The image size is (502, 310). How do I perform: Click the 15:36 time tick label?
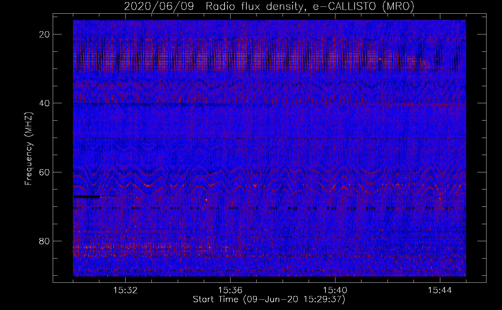tap(230, 290)
